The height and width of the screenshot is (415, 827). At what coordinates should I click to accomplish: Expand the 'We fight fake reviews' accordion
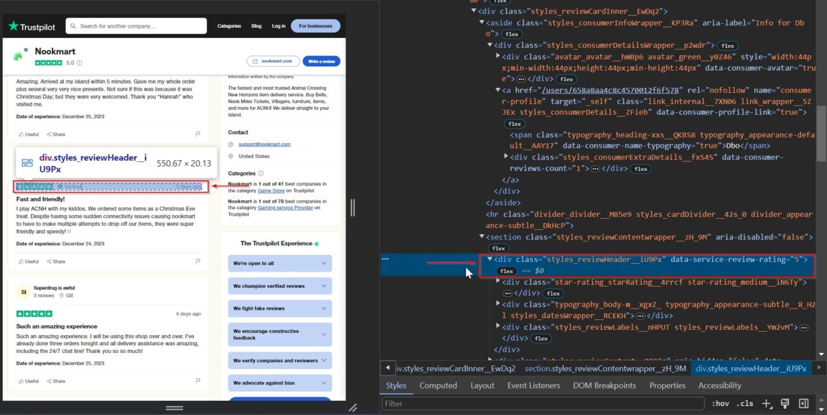(280, 309)
